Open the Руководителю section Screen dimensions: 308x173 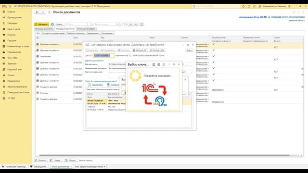point(14,17)
